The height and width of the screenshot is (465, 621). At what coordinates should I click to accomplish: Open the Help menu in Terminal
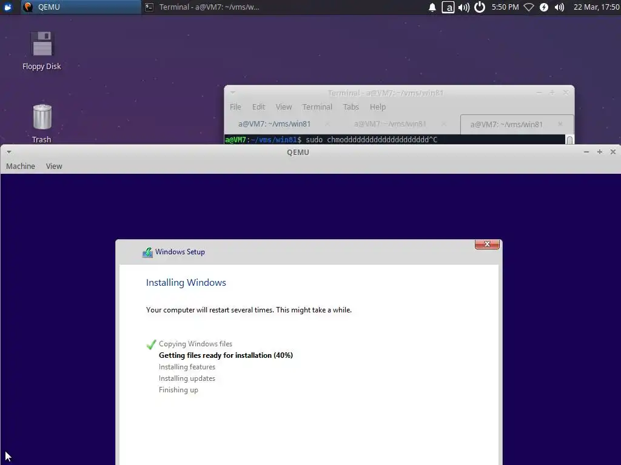click(378, 107)
